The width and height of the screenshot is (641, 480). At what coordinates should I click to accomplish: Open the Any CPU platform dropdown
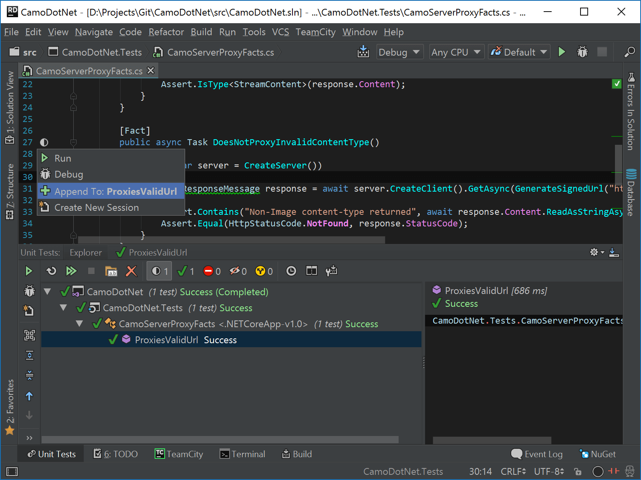[x=456, y=52]
